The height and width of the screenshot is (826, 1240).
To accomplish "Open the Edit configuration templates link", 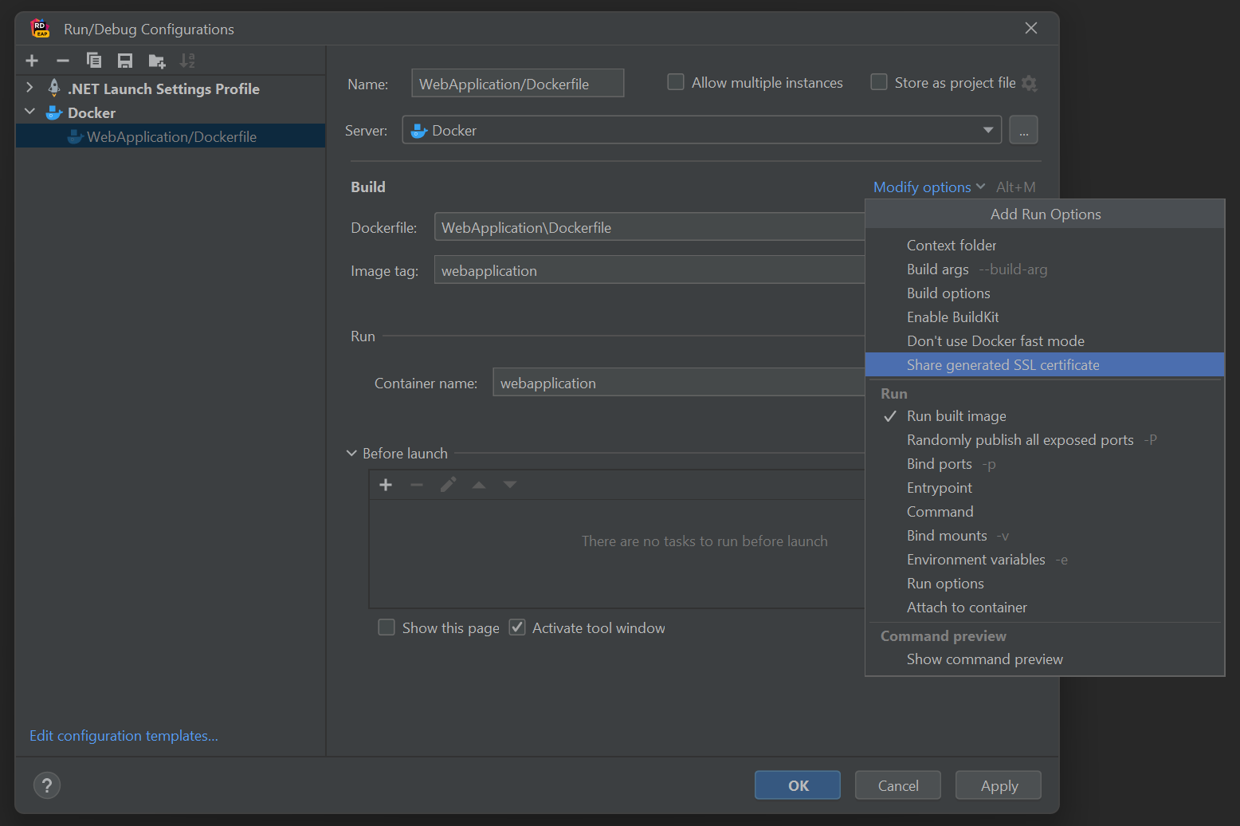I will [124, 735].
